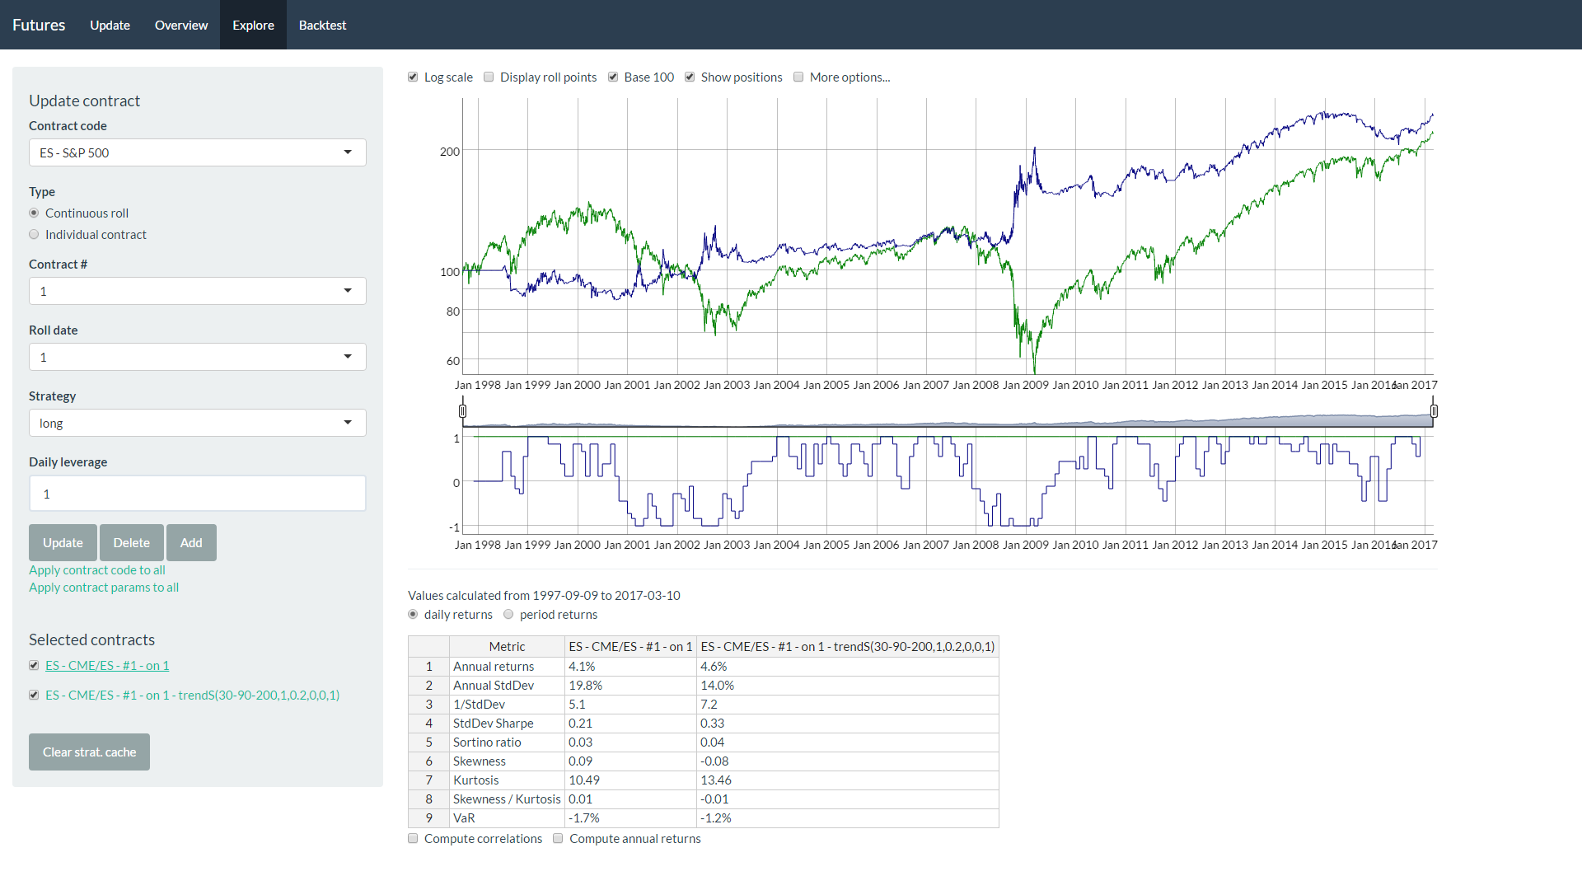Click the right range selector handle
The height and width of the screenshot is (890, 1582).
pos(1434,410)
